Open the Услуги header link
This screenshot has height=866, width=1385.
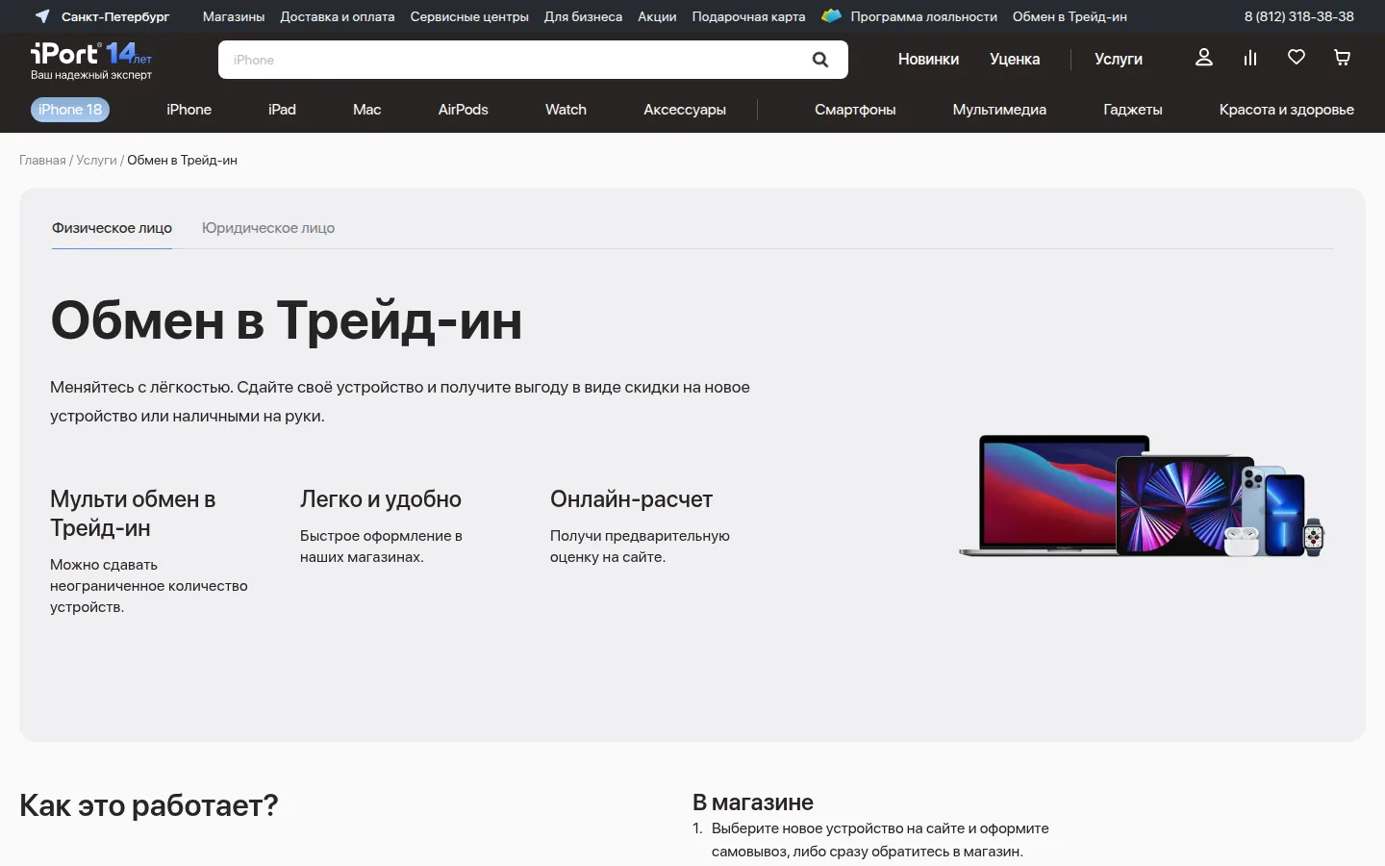coord(1119,59)
